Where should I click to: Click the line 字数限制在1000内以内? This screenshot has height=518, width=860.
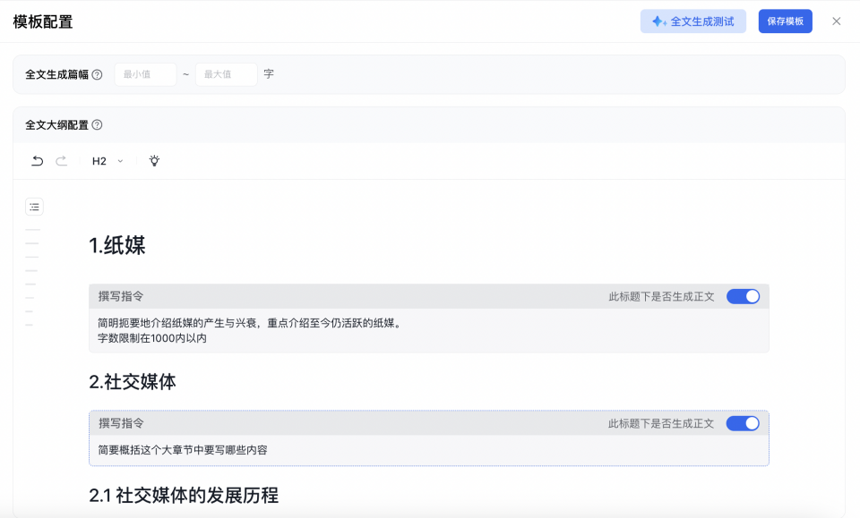pos(152,338)
